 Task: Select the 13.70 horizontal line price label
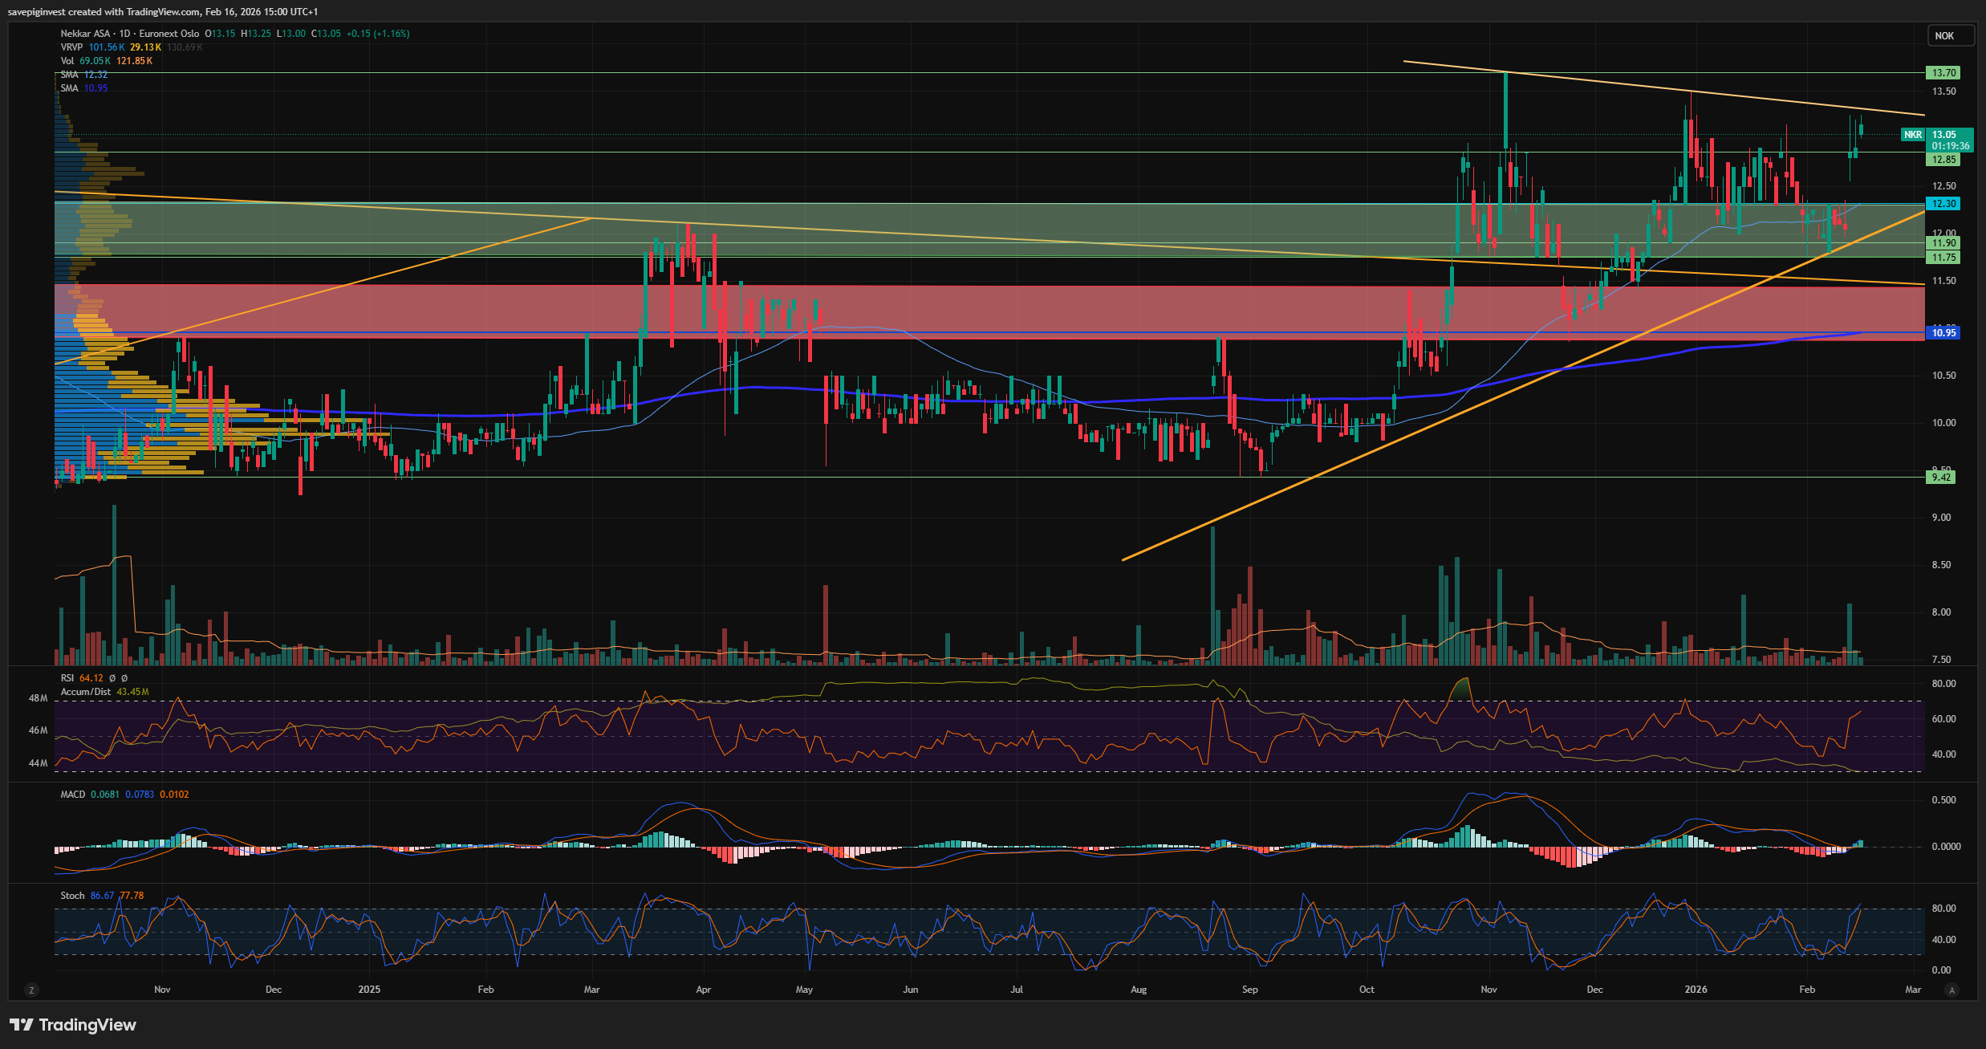tap(1943, 73)
